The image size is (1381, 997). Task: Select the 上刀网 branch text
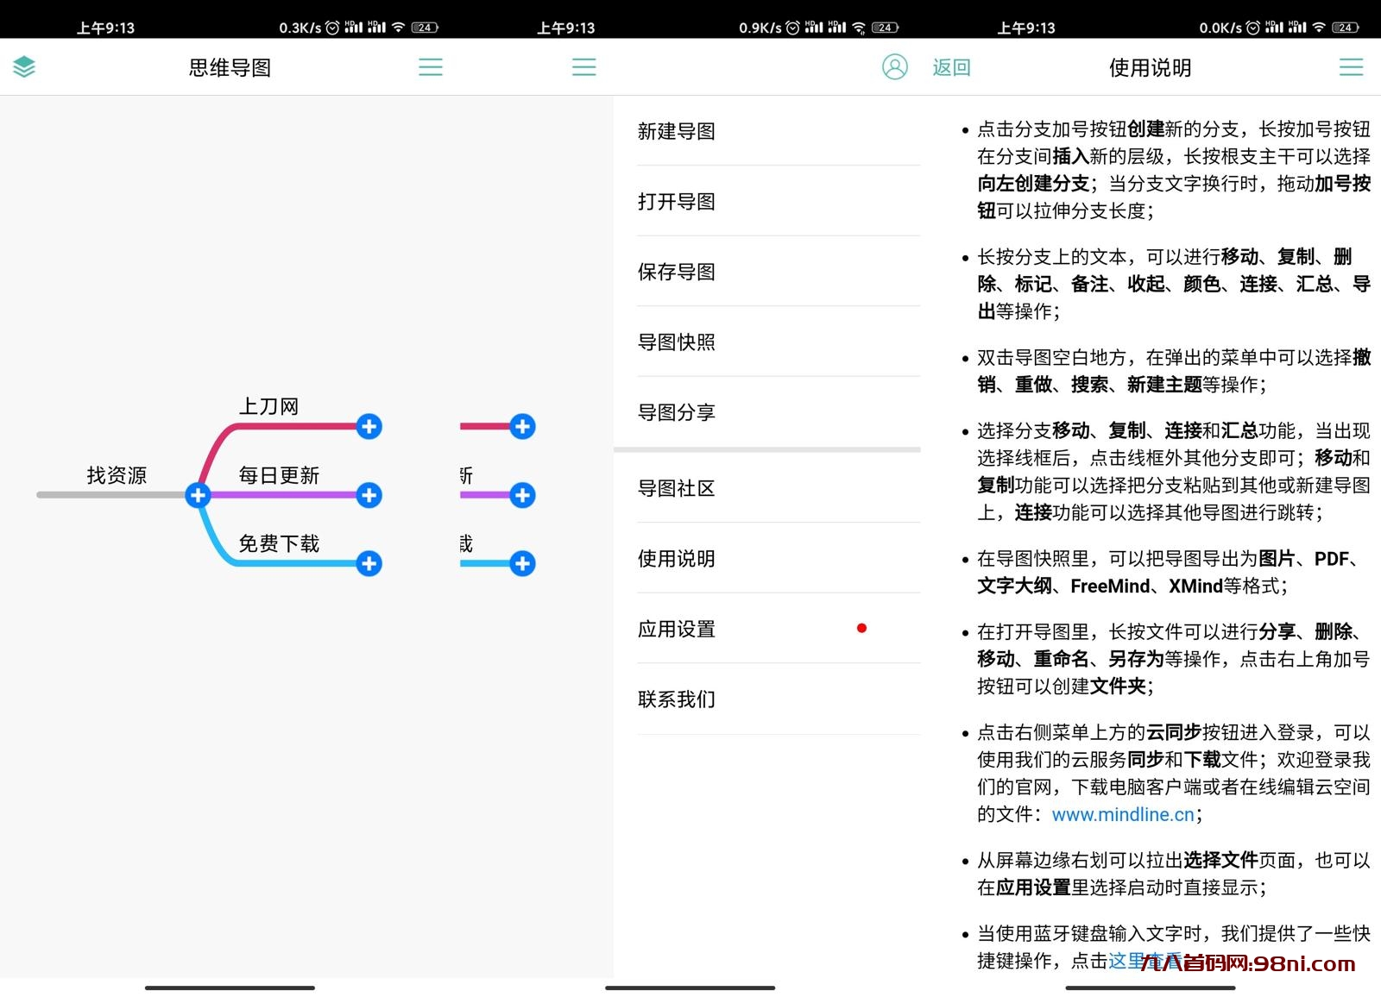(x=268, y=406)
